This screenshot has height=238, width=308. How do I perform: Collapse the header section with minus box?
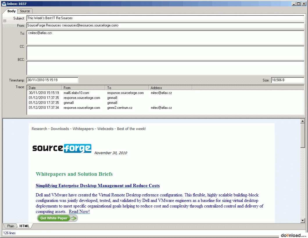pos(5,21)
